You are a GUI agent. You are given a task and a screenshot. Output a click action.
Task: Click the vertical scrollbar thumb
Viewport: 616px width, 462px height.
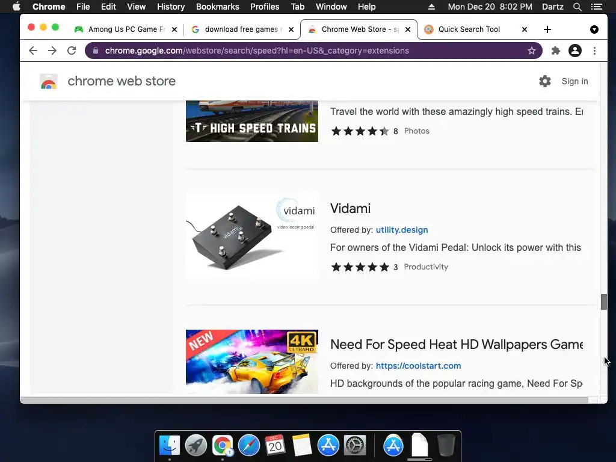[x=604, y=302]
